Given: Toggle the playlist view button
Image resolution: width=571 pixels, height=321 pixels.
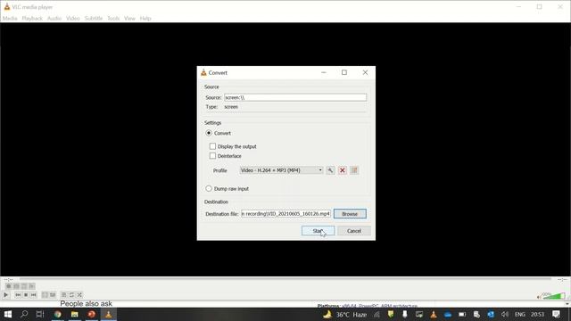Looking at the screenshot, I should tap(63, 295).
